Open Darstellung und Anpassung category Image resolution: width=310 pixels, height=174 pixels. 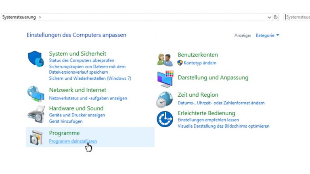pos(213,78)
